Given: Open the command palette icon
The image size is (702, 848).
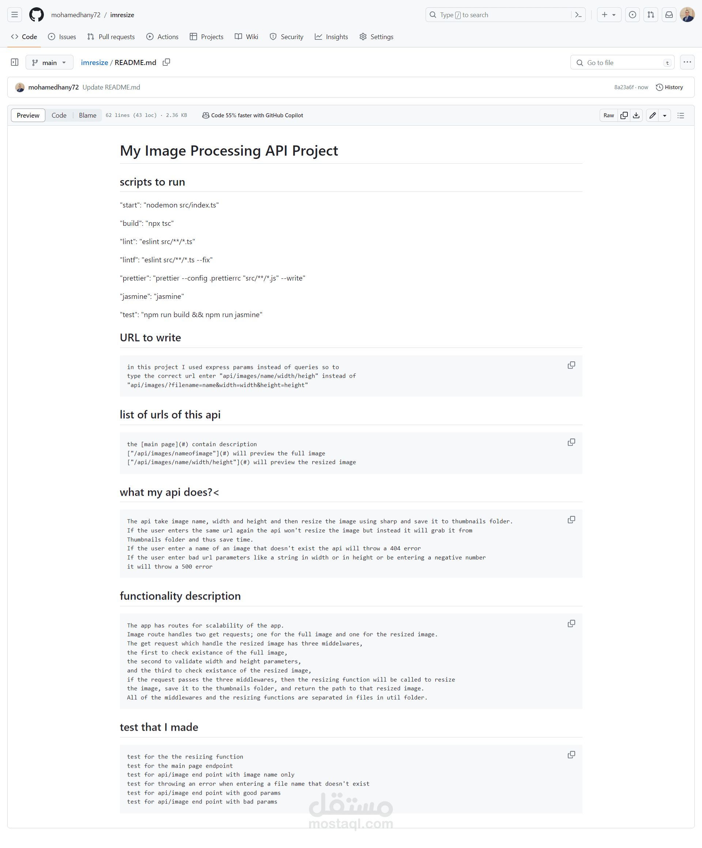Looking at the screenshot, I should 578,15.
